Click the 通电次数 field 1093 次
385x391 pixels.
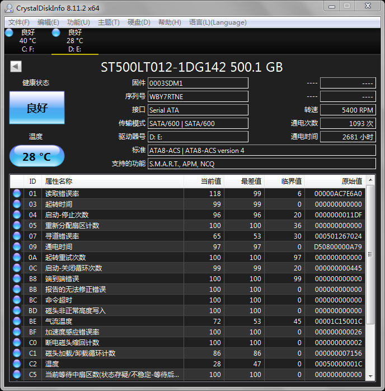click(x=348, y=123)
